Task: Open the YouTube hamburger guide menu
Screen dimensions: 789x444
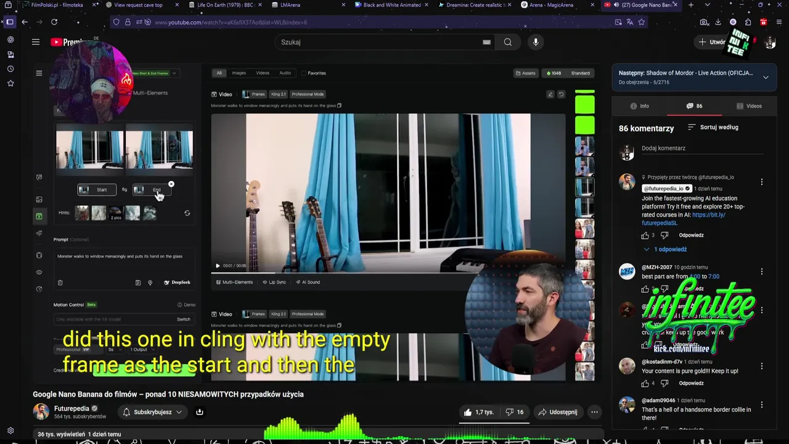Action: click(x=36, y=42)
